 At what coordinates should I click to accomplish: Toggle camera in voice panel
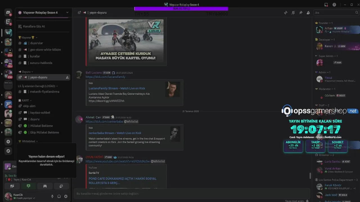12,186
